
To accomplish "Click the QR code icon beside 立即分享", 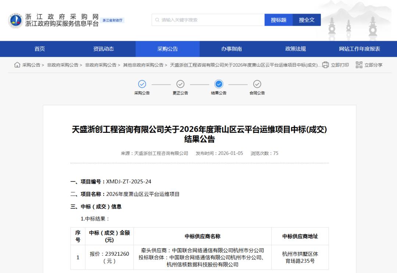I will pos(359,65).
